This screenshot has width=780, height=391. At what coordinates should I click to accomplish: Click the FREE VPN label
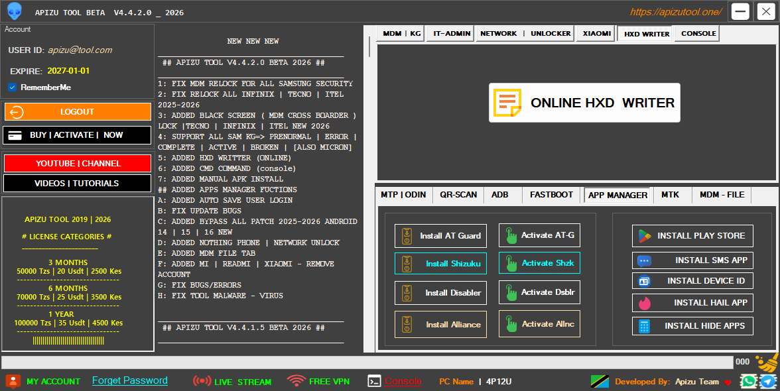click(x=329, y=382)
